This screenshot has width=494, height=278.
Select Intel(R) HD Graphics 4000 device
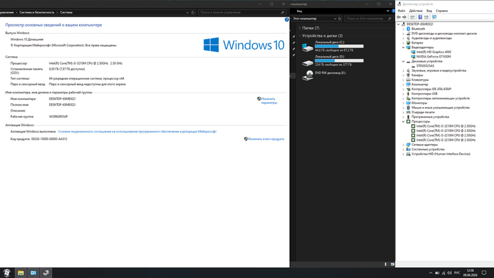click(434, 52)
